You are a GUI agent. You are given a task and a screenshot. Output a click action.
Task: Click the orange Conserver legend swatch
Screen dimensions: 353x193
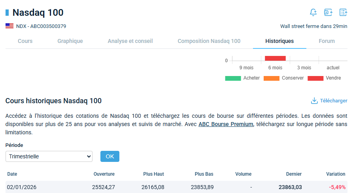272,78
